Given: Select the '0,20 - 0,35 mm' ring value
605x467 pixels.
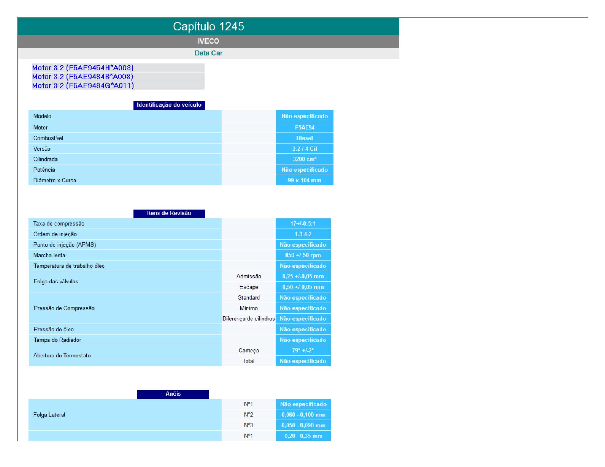Looking at the screenshot, I should click(x=303, y=436).
